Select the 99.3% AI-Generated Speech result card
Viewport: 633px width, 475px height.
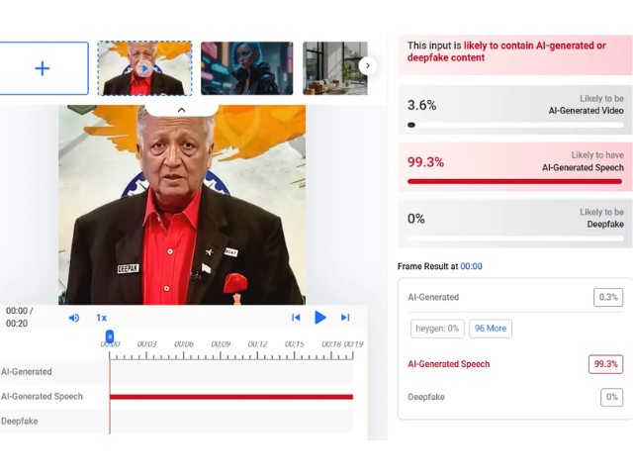[515, 166]
